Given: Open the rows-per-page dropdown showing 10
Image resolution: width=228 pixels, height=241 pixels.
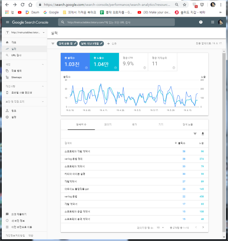Looking at the screenshot, I should pyautogui.click(x=160, y=227).
